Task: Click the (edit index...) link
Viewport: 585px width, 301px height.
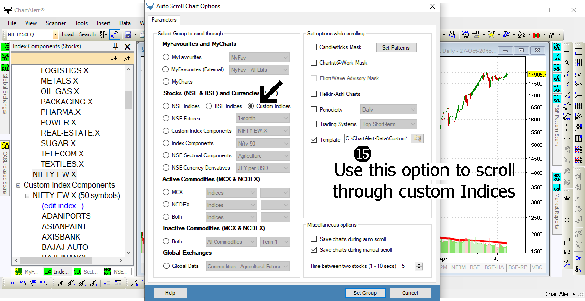Action: (63, 206)
